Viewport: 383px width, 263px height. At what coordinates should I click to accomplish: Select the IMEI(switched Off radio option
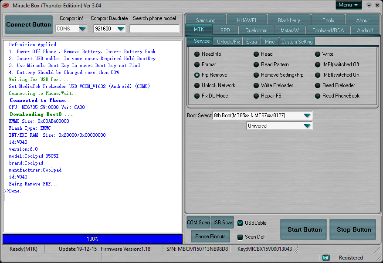click(337, 64)
